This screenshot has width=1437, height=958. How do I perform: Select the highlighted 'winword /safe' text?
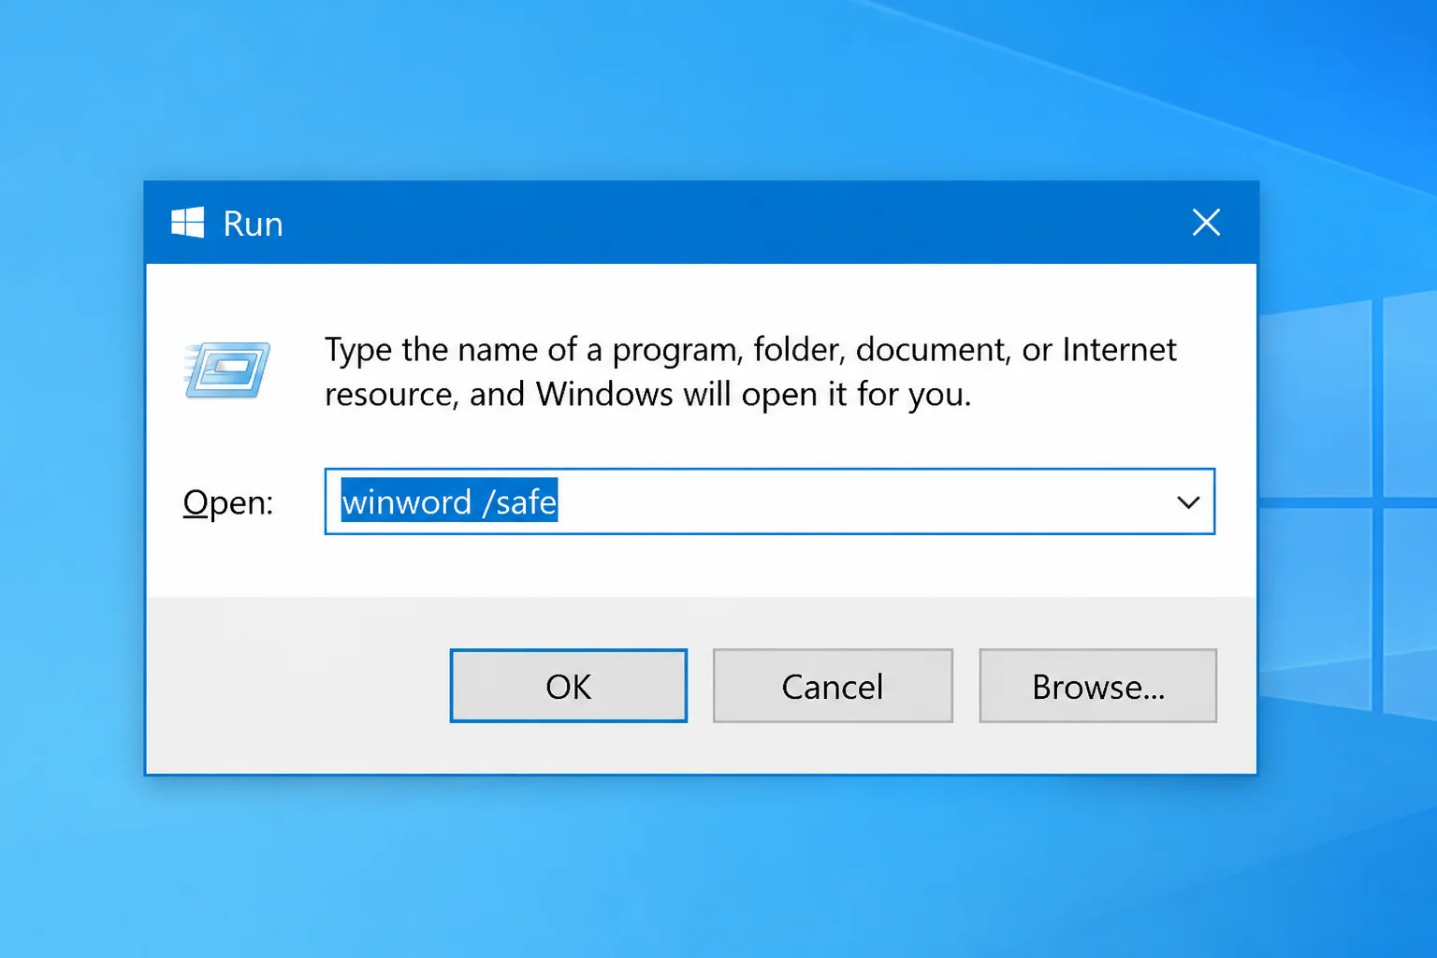(449, 501)
